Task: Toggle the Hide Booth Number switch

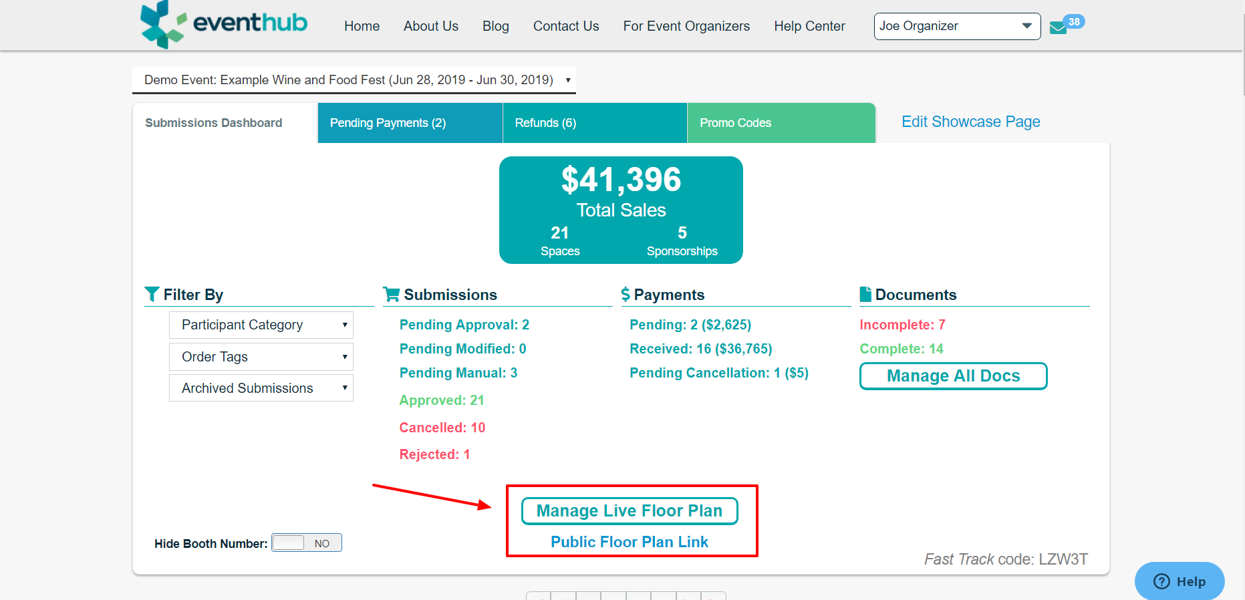Action: 307,543
